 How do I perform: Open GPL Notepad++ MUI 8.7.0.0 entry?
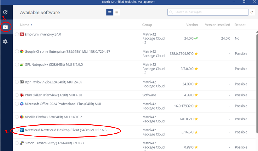[x=54, y=65]
